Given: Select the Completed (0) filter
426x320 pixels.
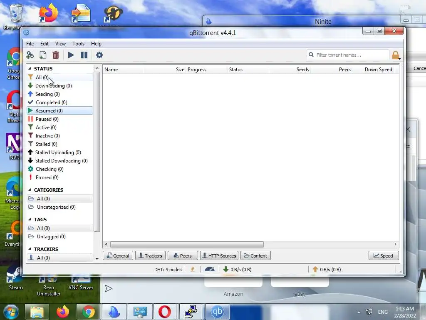Looking at the screenshot, I should (60, 102).
